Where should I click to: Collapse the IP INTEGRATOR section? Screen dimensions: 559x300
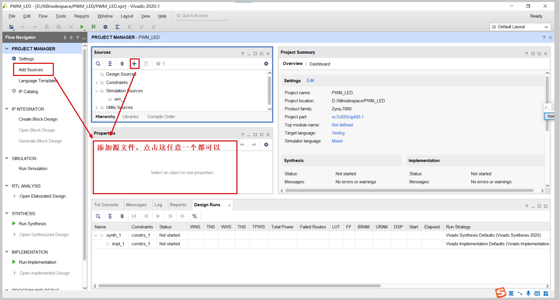pos(7,109)
